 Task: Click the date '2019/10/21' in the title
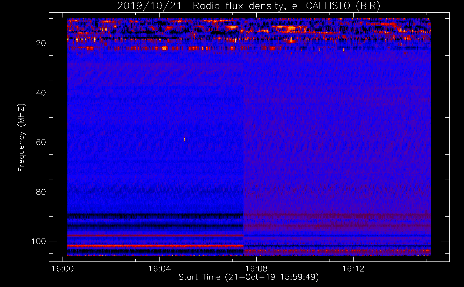click(x=149, y=6)
